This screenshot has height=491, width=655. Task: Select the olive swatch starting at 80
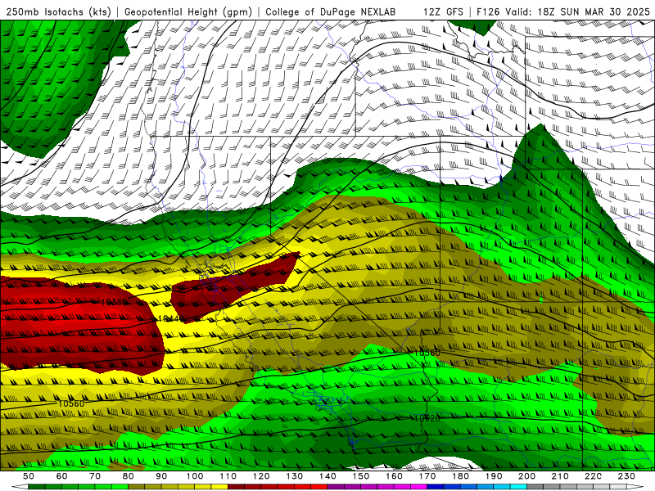click(x=136, y=487)
